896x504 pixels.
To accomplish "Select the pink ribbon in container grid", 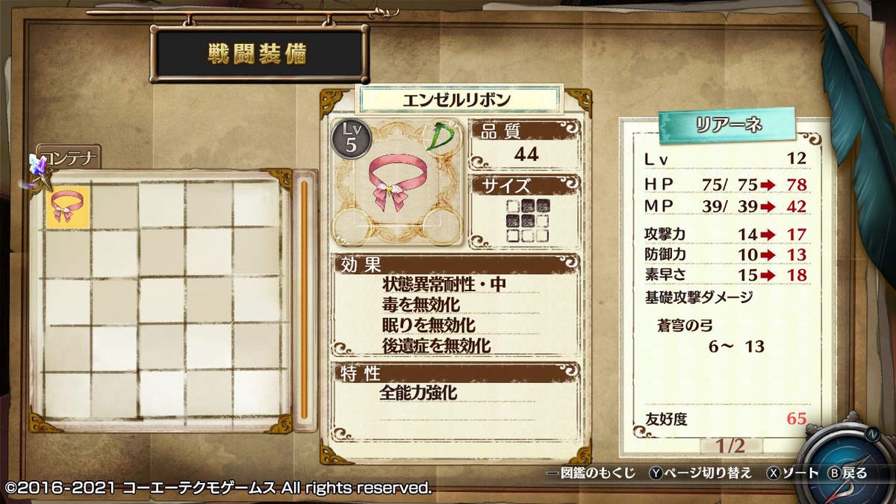I will (67, 206).
